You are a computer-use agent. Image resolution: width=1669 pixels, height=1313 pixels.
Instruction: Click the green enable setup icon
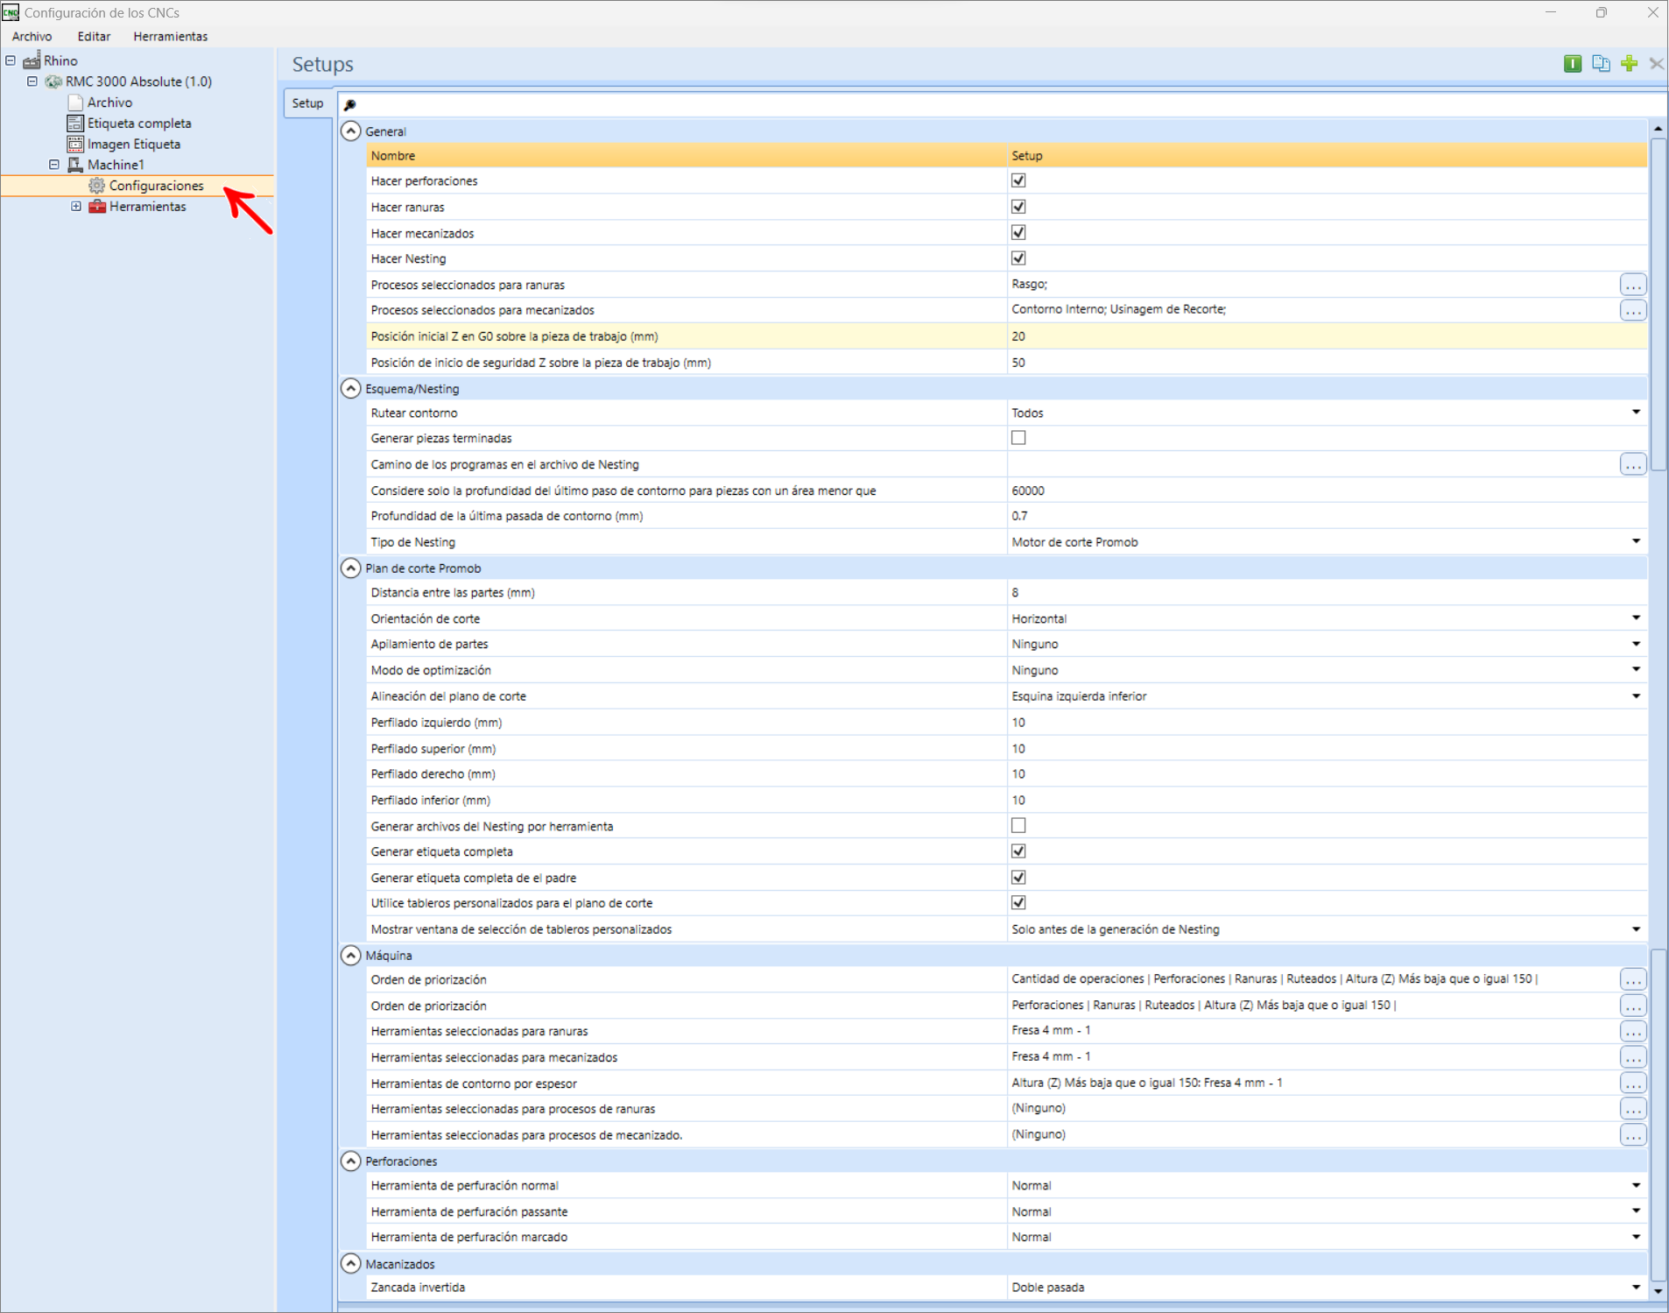1573,63
